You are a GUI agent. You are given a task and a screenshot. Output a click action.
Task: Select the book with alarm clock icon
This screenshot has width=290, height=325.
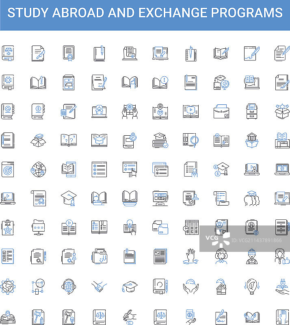click(130, 140)
